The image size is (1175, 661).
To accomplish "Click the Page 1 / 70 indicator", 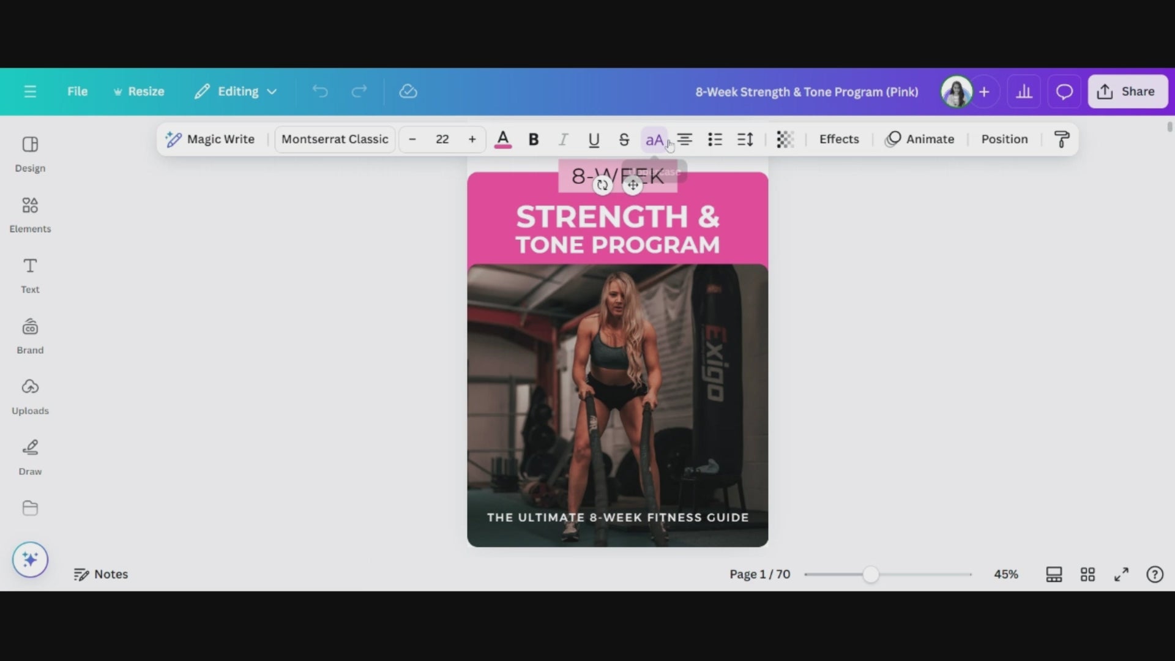I will pyautogui.click(x=759, y=574).
